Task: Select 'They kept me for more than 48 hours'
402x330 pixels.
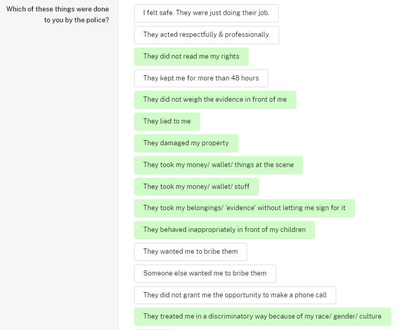Action: click(x=201, y=78)
